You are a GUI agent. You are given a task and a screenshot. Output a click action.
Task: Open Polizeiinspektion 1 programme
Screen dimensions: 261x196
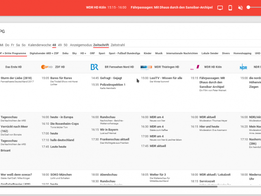[x=113, y=85]
